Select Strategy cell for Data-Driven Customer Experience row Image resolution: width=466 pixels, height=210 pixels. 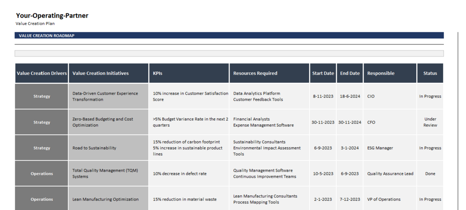tap(42, 96)
